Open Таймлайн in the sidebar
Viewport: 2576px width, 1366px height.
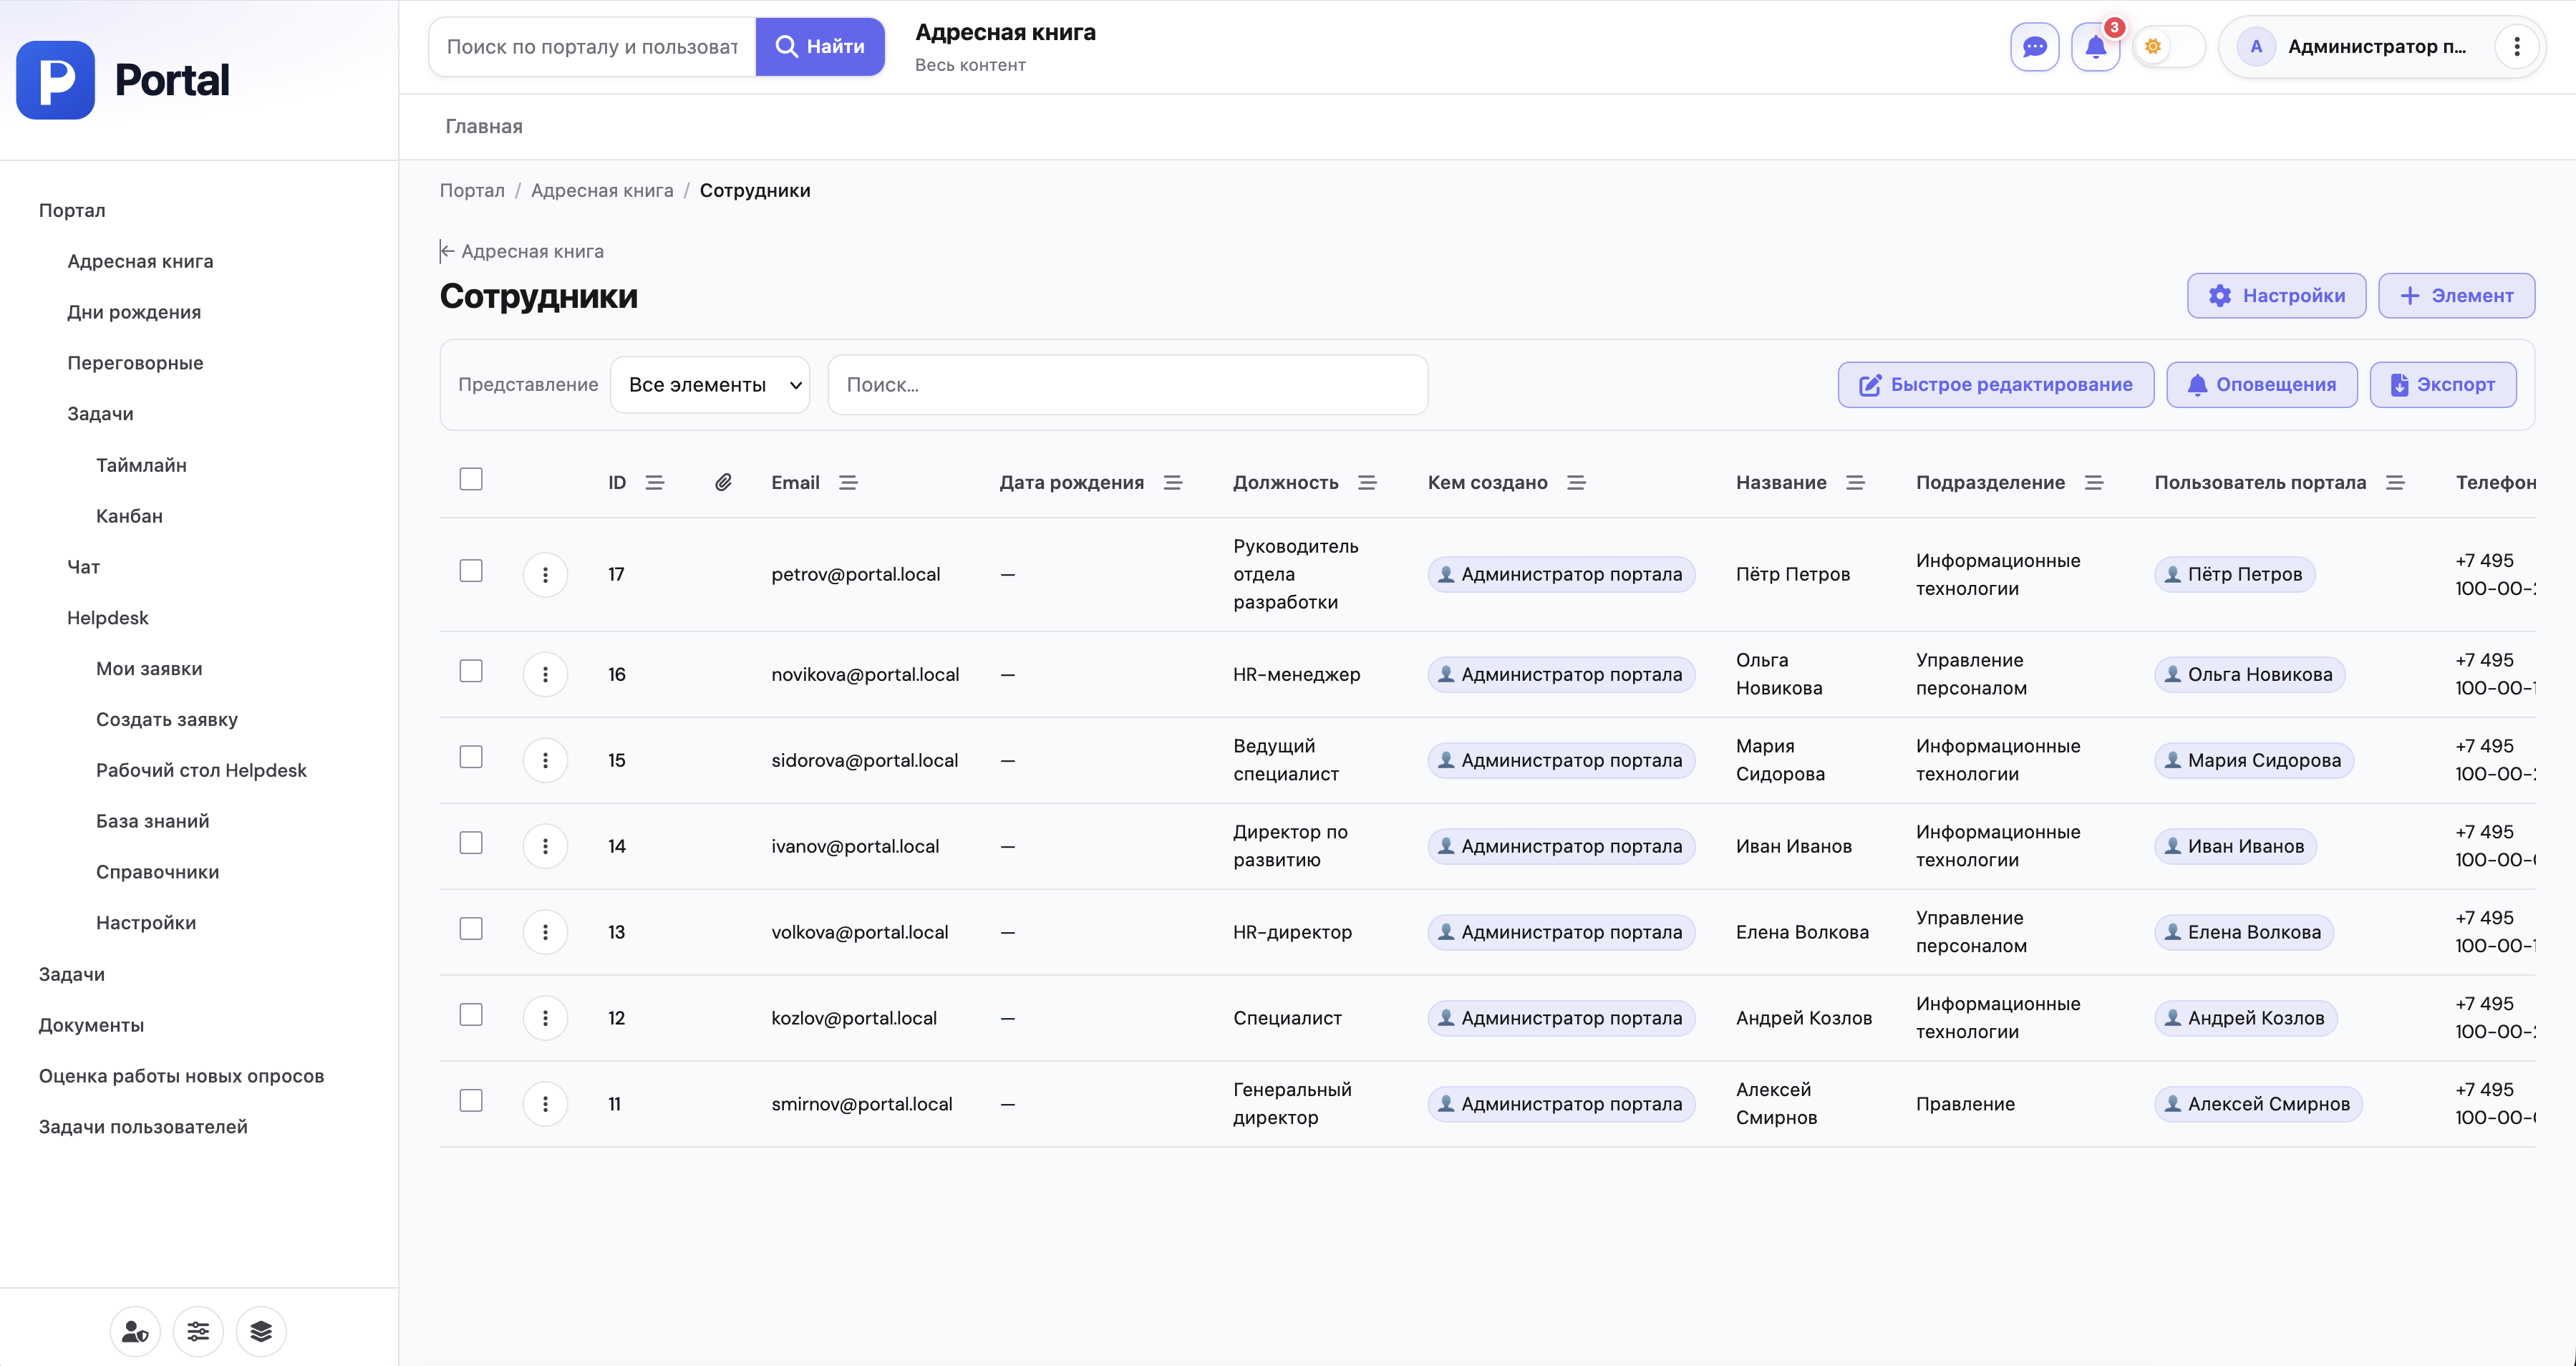coord(141,465)
